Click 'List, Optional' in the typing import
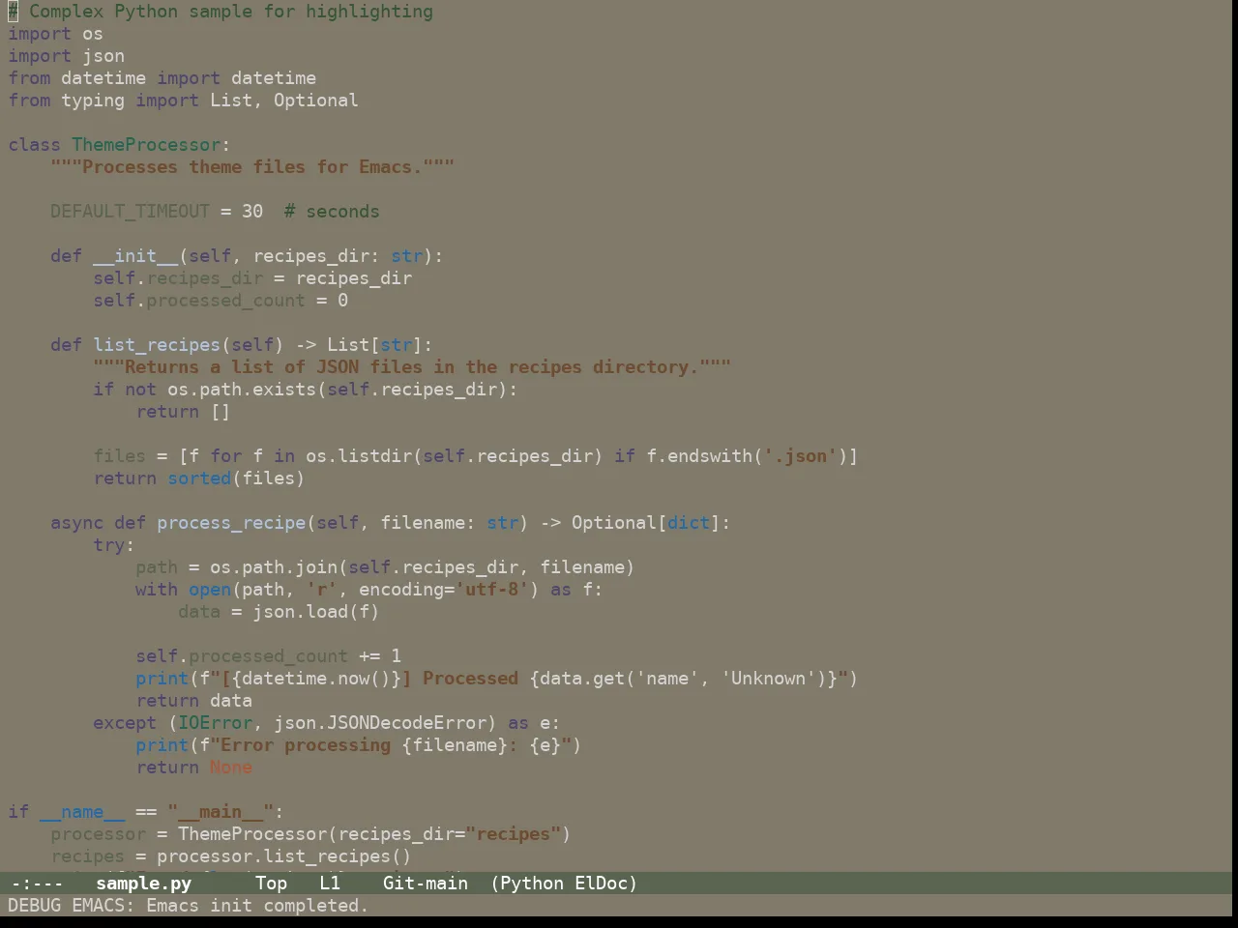This screenshot has height=928, width=1238. pos(283,101)
